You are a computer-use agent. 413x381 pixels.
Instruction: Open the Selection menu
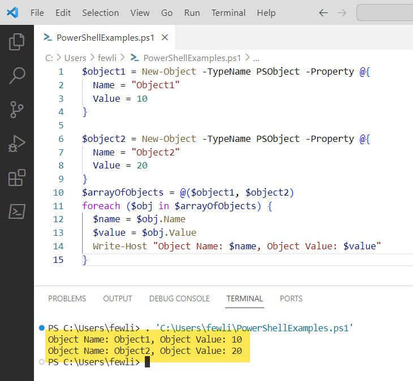tap(100, 12)
